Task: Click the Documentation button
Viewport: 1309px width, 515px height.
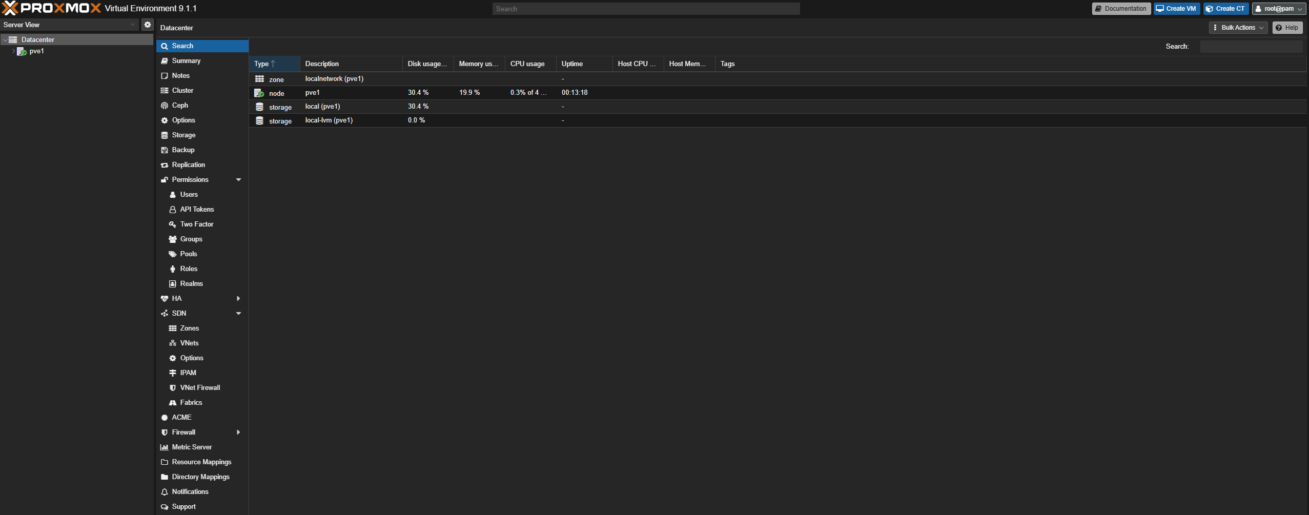Action: coord(1121,9)
